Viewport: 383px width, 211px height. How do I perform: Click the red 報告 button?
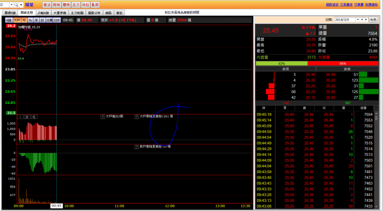coord(56,5)
